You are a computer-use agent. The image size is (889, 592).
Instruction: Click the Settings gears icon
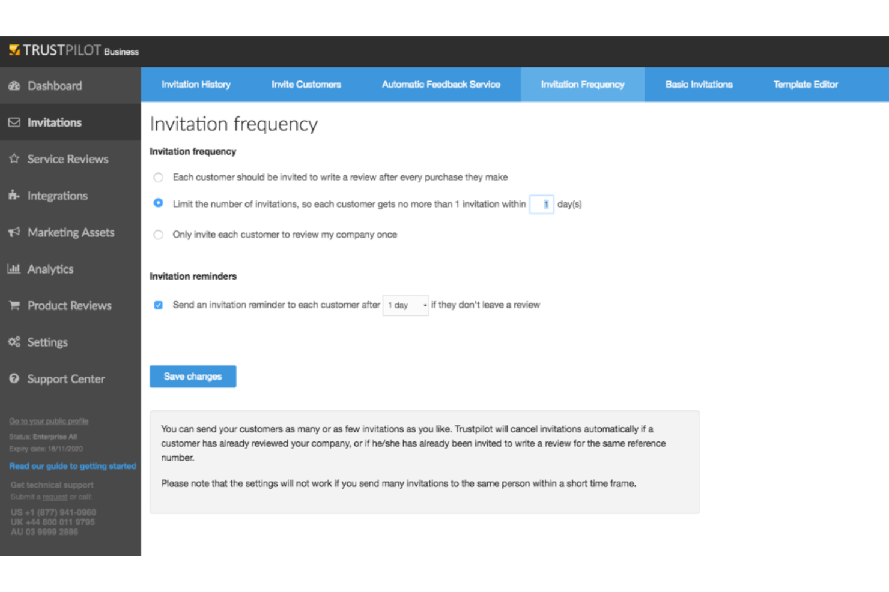click(14, 342)
